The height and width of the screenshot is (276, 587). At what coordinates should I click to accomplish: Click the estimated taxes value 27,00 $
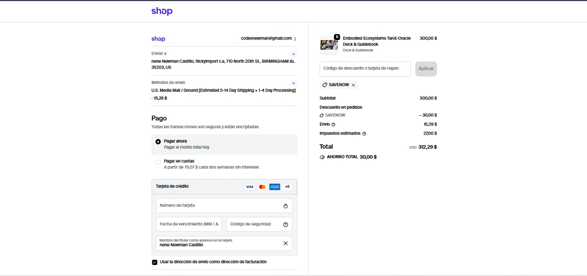coord(430,134)
